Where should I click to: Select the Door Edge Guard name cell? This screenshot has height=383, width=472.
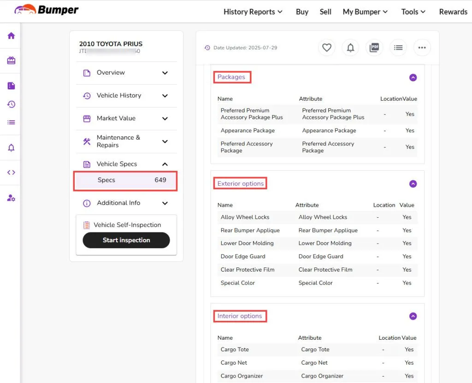(x=243, y=256)
